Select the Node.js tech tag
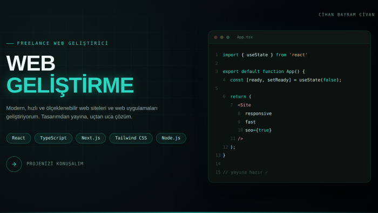 pos(171,138)
